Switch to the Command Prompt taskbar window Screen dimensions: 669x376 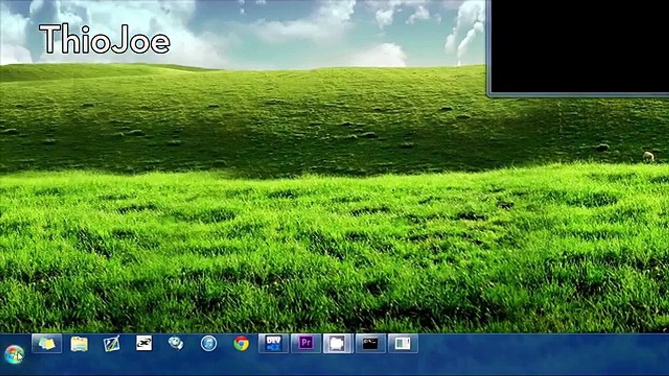[371, 344]
